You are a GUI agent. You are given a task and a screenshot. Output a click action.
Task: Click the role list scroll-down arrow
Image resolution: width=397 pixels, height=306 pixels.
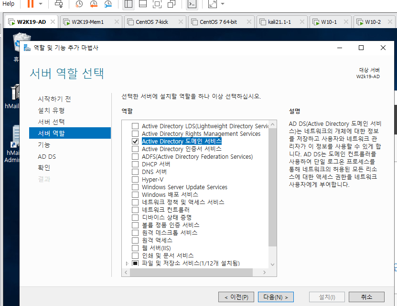coord(272,265)
